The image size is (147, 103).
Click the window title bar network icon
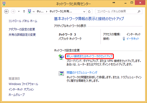tap(4, 3)
